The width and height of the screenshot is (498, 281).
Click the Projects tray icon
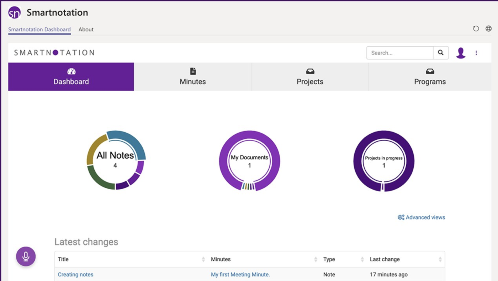pos(309,70)
